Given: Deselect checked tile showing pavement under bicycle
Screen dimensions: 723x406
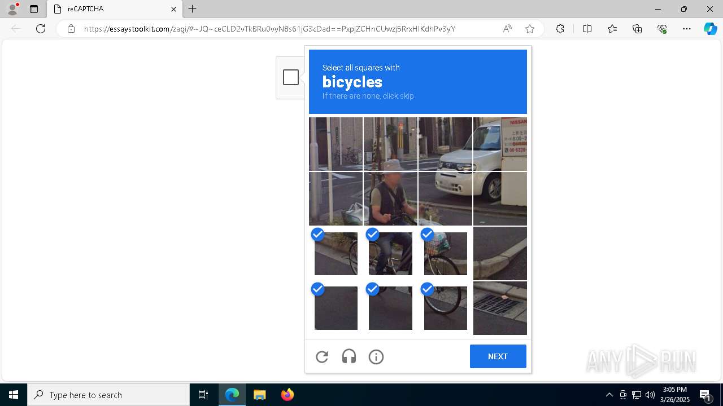Looking at the screenshot, I should 390,308.
